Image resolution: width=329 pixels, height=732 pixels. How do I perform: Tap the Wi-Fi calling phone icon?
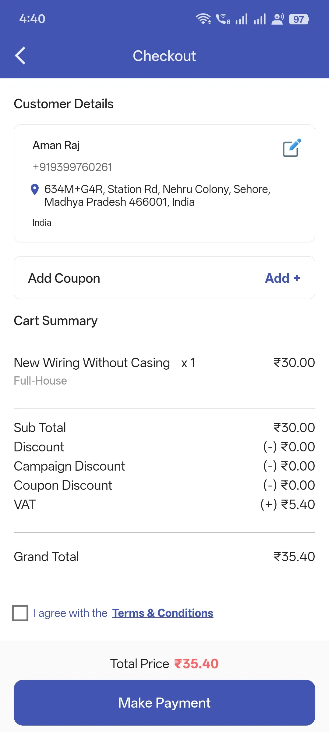223,19
